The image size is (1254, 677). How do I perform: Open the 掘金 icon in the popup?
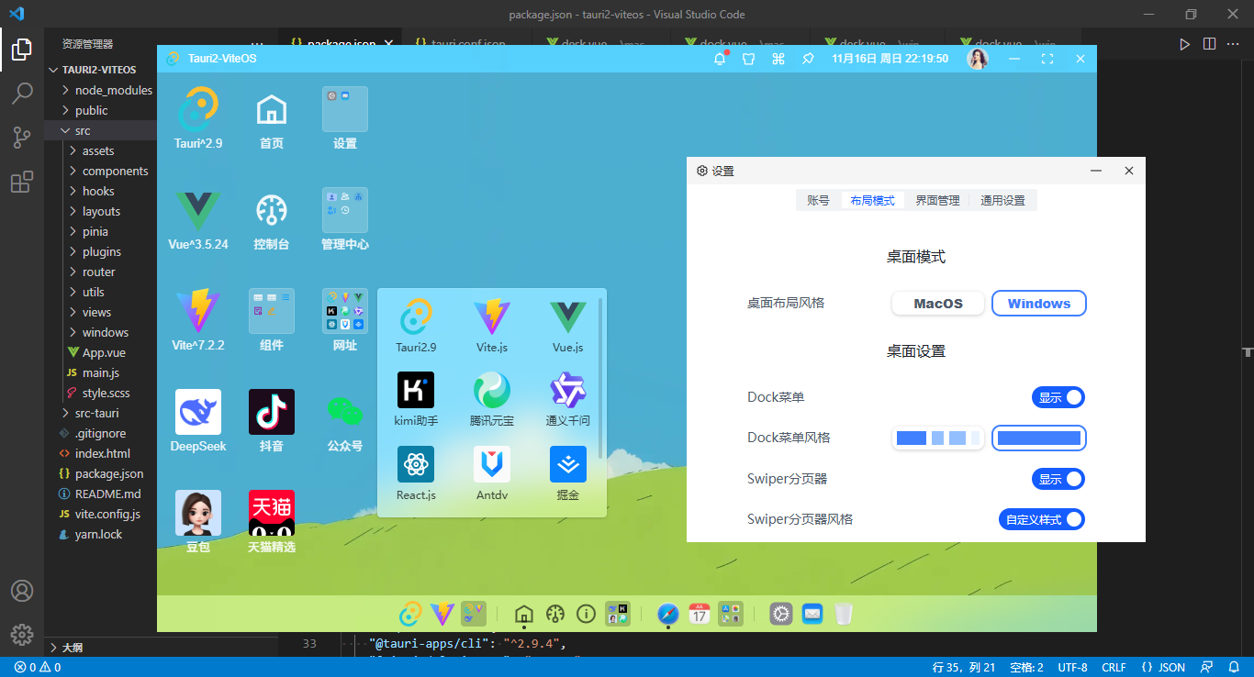click(567, 464)
